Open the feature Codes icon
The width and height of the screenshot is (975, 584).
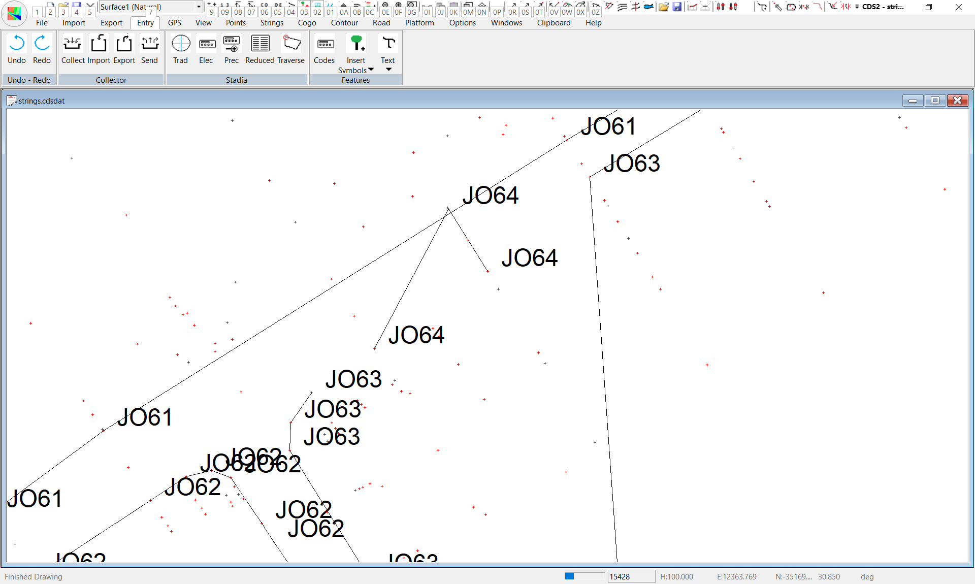[x=324, y=49]
